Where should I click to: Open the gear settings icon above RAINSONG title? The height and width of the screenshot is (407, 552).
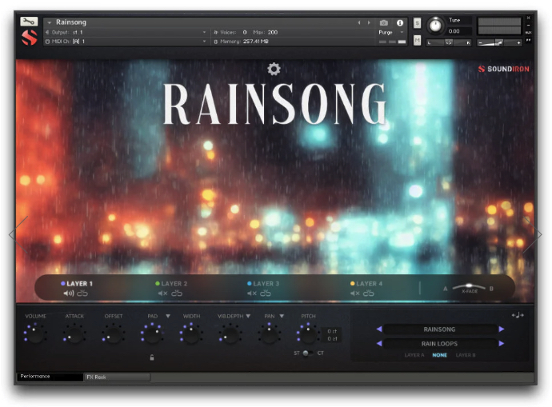pos(274,69)
